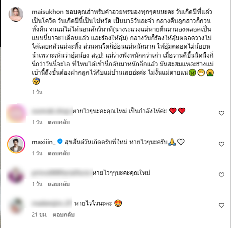
Task: Like the 'หายไวไวนะคะ' comment
Action: click(221, 205)
